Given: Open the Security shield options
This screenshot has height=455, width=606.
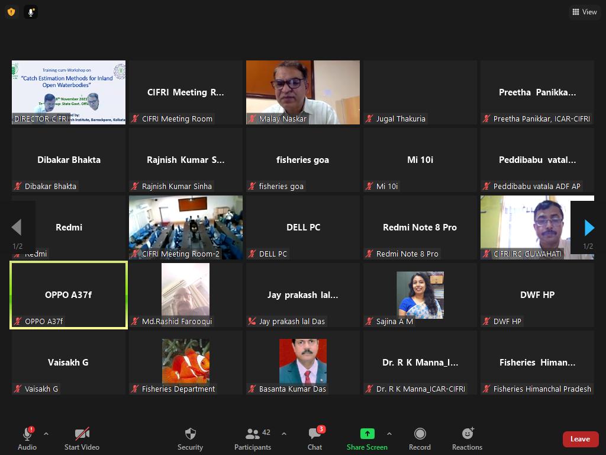Looking at the screenshot, I should [190, 439].
